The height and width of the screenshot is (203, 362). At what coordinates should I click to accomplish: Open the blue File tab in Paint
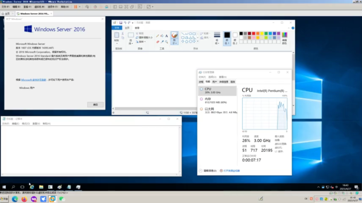[x=117, y=28]
